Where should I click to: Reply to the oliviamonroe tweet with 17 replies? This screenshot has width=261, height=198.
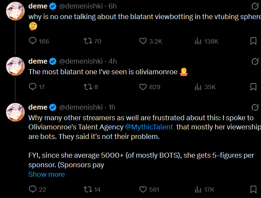(33, 87)
